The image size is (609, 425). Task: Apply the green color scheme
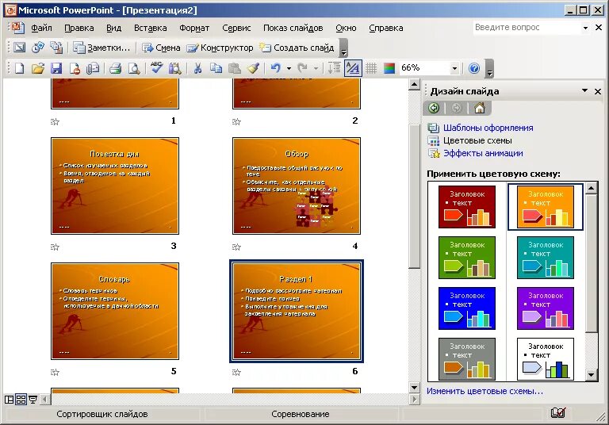(x=467, y=258)
